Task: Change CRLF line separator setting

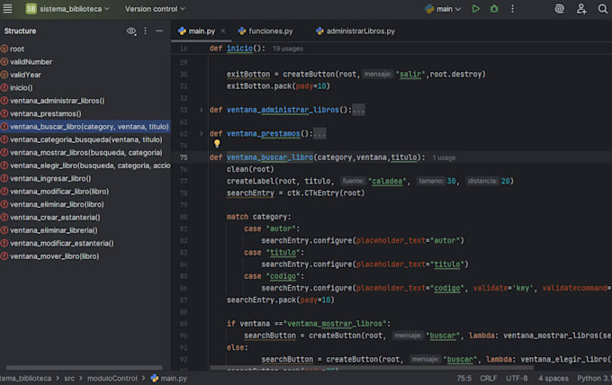Action: (489, 378)
